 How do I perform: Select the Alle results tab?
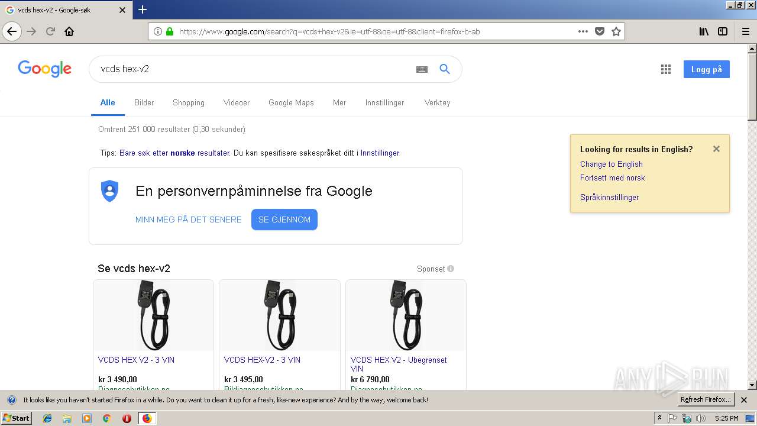click(x=108, y=102)
